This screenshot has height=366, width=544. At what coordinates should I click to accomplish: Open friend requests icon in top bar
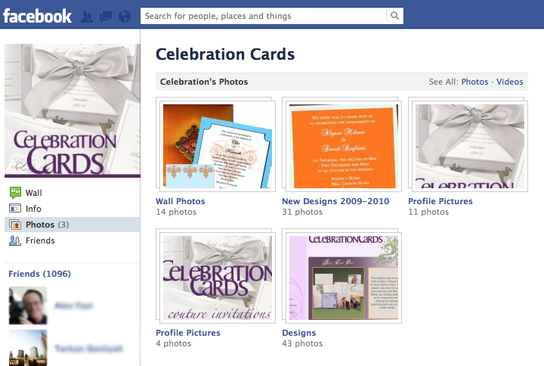(87, 16)
